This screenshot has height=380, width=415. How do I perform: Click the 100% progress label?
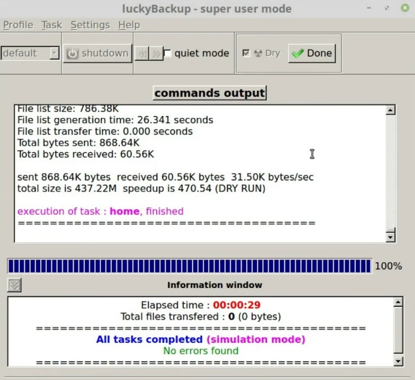388,266
